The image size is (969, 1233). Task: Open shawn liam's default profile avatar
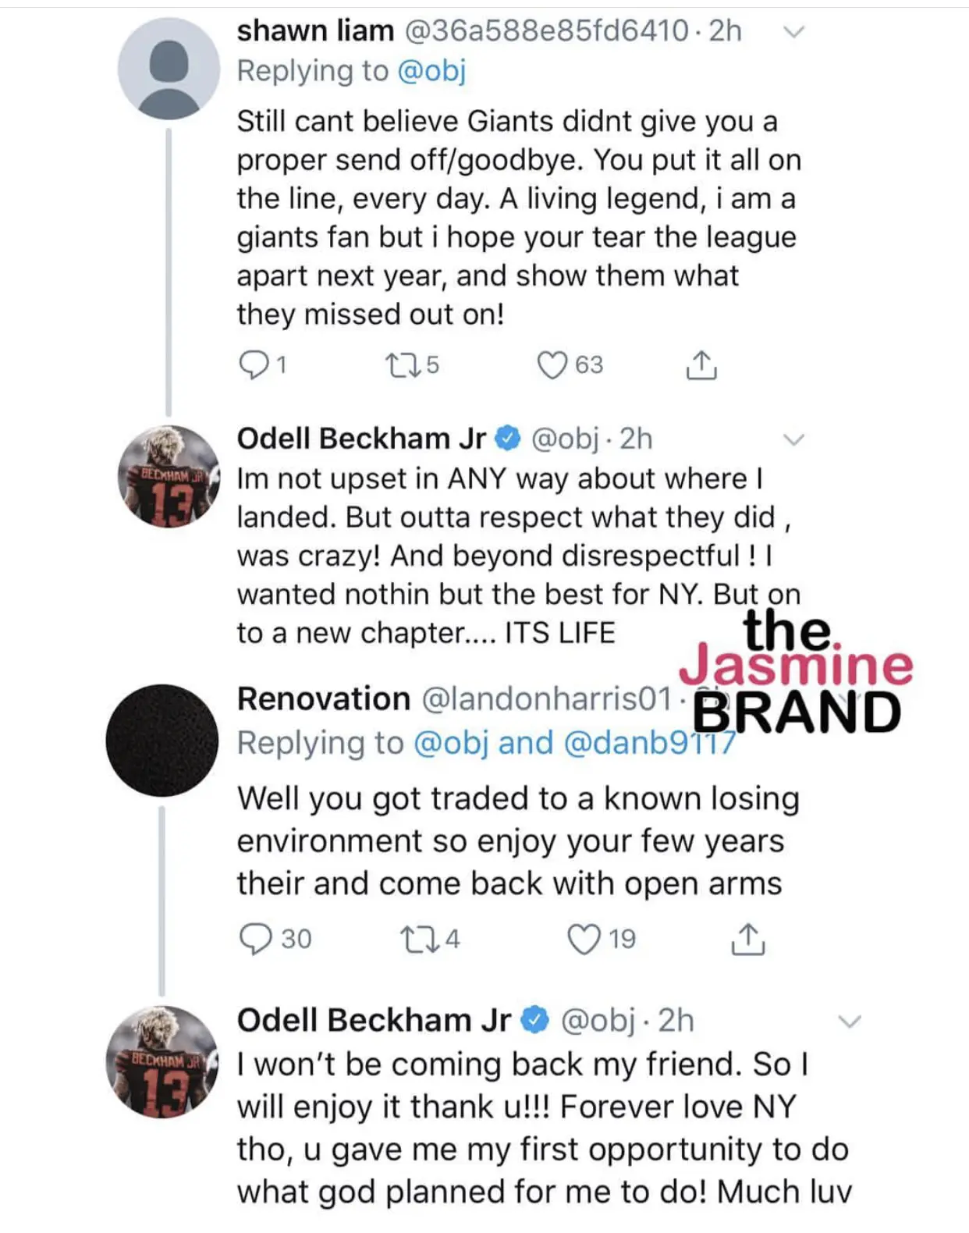[169, 69]
